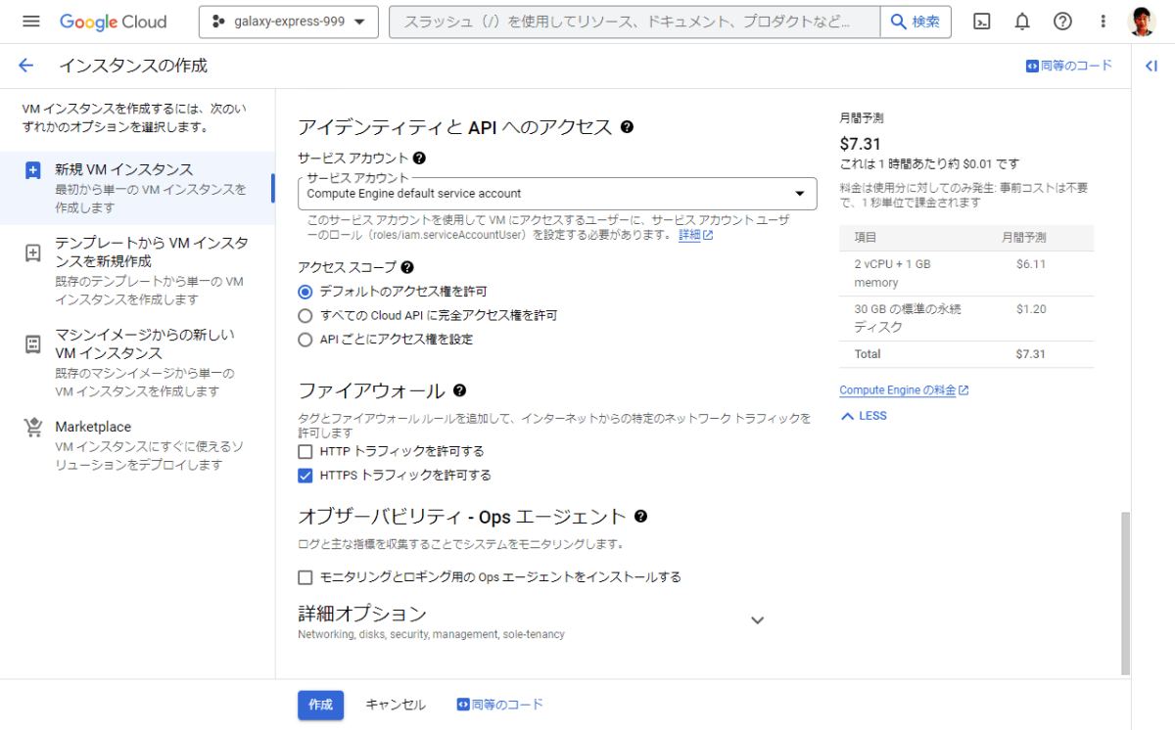The height and width of the screenshot is (730, 1175).
Task: Select デフォルトのアクセス権を許可 radio
Action: [x=305, y=292]
